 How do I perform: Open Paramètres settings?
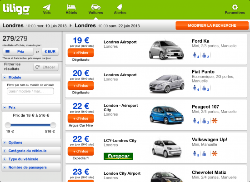[x=235, y=10]
